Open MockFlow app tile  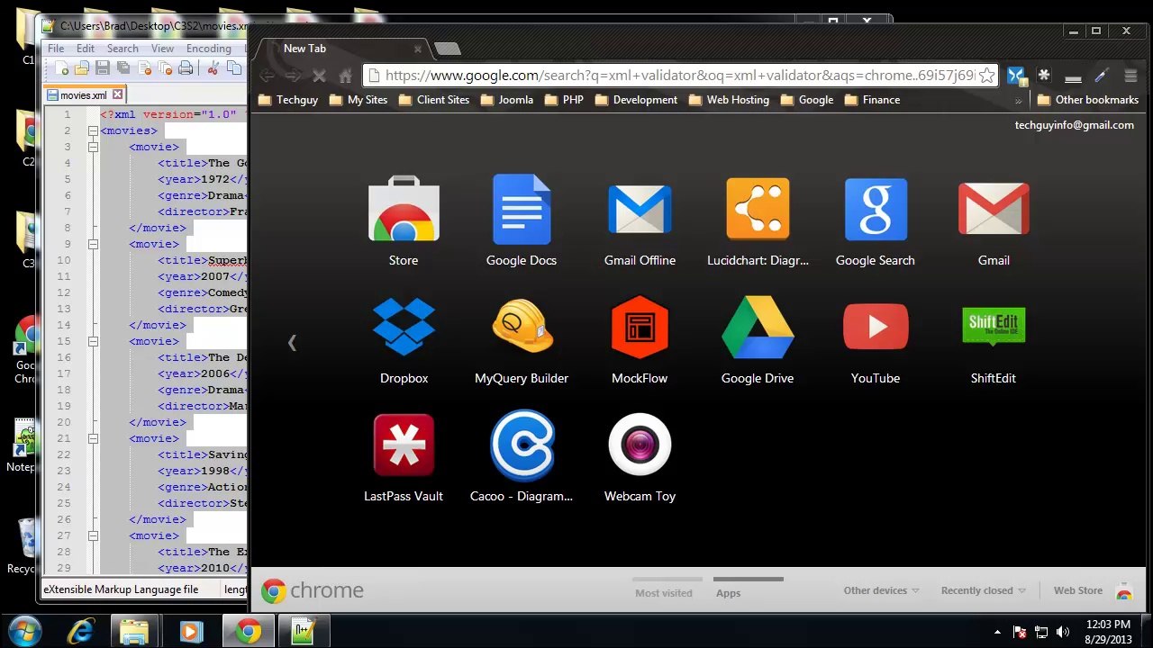coord(640,327)
